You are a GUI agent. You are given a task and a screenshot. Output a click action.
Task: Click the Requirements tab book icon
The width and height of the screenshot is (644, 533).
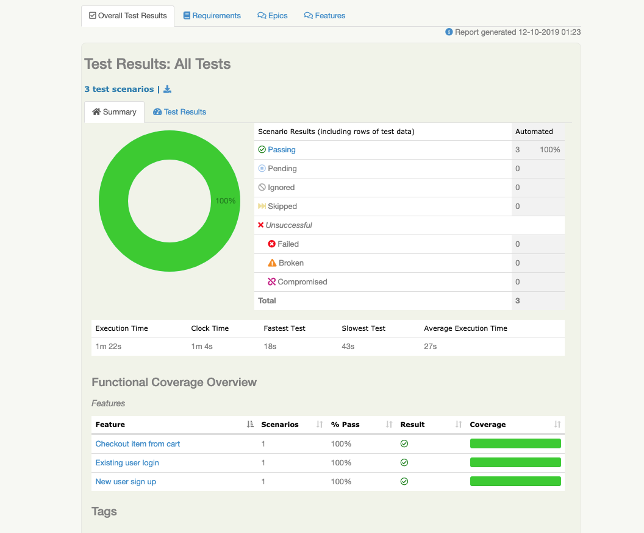pos(187,16)
